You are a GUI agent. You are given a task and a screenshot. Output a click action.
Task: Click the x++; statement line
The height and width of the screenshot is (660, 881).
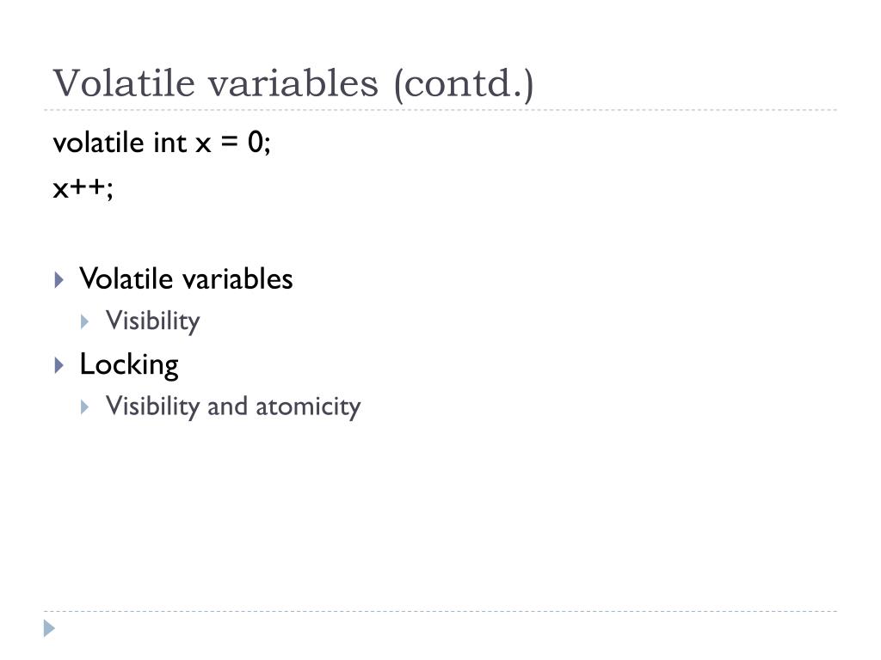pos(83,188)
